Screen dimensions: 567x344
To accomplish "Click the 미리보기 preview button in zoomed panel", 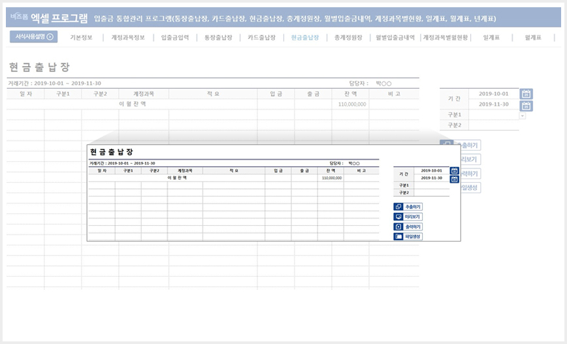I will 408,217.
